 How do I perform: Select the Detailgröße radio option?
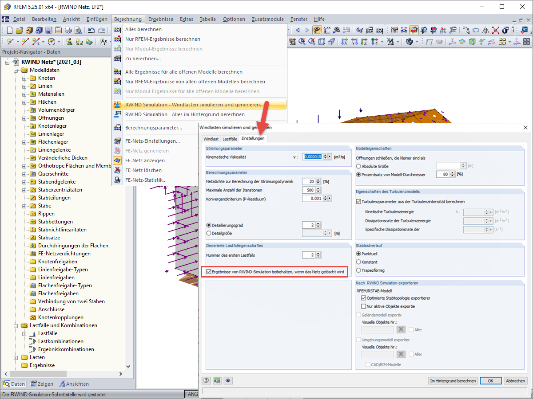click(x=209, y=233)
